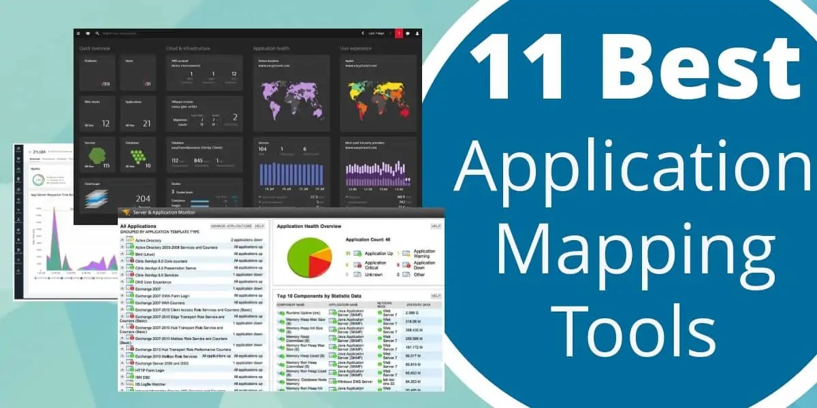The height and width of the screenshot is (408, 817).
Task: Expand the Citrix XenApp 6.0 Services entry
Action: [121, 275]
